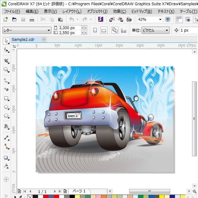This screenshot has width=198, height=198.
Task: Select the Crop tool
Action: (6, 61)
